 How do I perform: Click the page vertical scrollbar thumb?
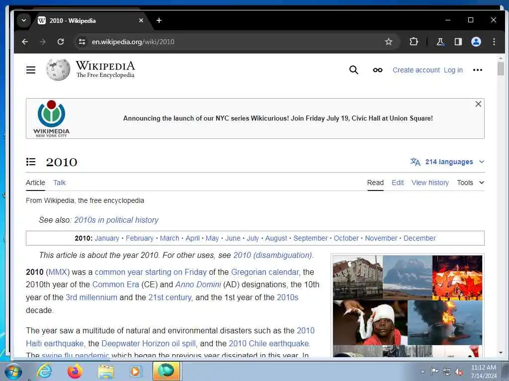tap(501, 68)
